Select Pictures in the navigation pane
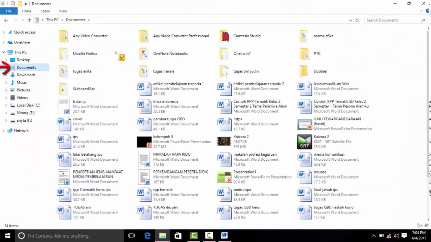 23,90
